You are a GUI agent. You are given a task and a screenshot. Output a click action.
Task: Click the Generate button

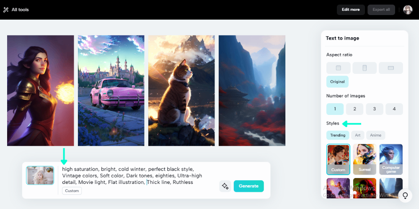tap(248, 186)
